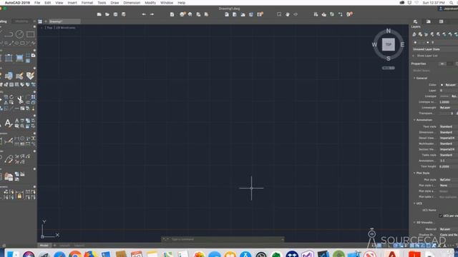Click the TOP face of the ViewCube

point(389,44)
